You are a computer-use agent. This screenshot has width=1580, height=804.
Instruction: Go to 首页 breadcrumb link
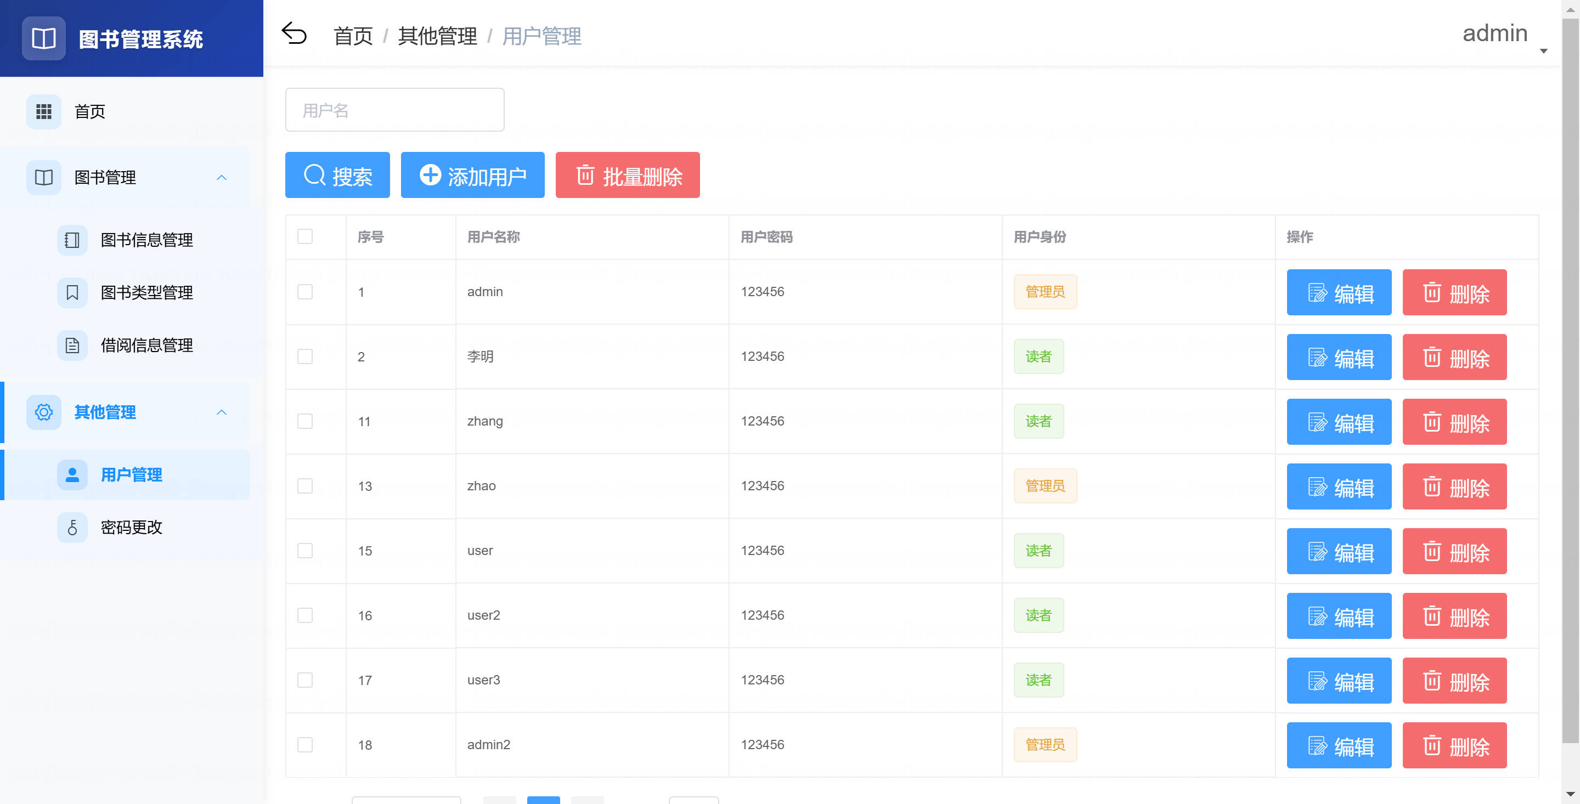[353, 36]
